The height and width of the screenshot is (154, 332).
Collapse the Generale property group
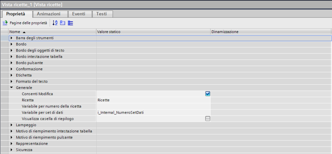click(x=12, y=88)
